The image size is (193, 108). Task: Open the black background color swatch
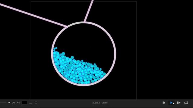pos(24,103)
